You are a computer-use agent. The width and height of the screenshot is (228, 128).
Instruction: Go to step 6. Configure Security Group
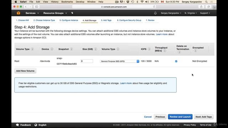129,20
